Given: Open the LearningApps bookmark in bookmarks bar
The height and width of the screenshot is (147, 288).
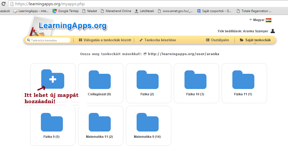Looking at the screenshot, I should coord(31,11).
